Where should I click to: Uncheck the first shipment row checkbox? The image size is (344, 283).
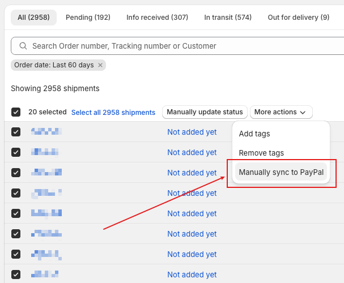click(16, 132)
